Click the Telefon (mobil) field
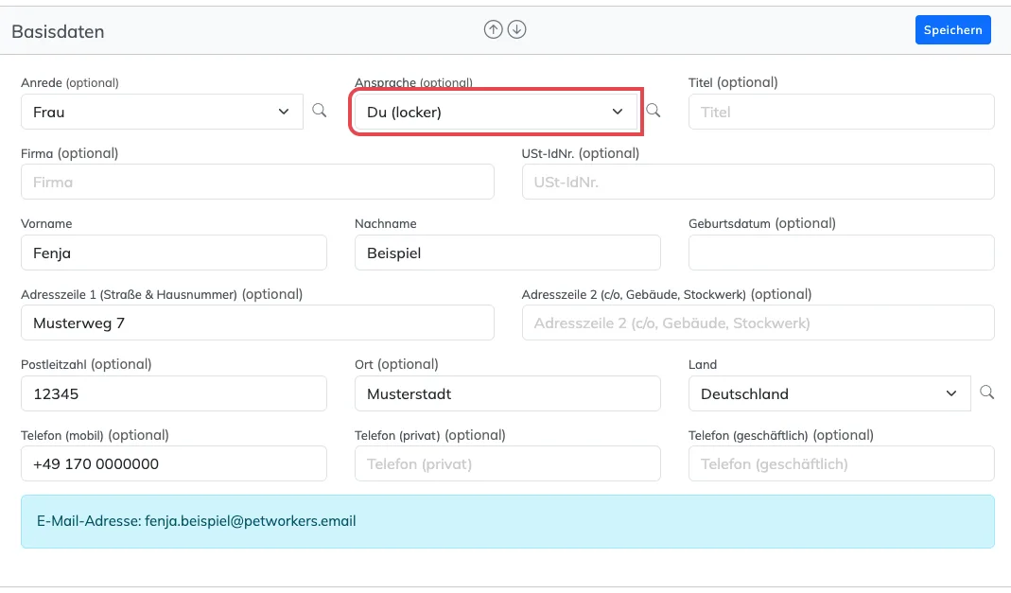This screenshot has width=1011, height=593. (x=173, y=463)
